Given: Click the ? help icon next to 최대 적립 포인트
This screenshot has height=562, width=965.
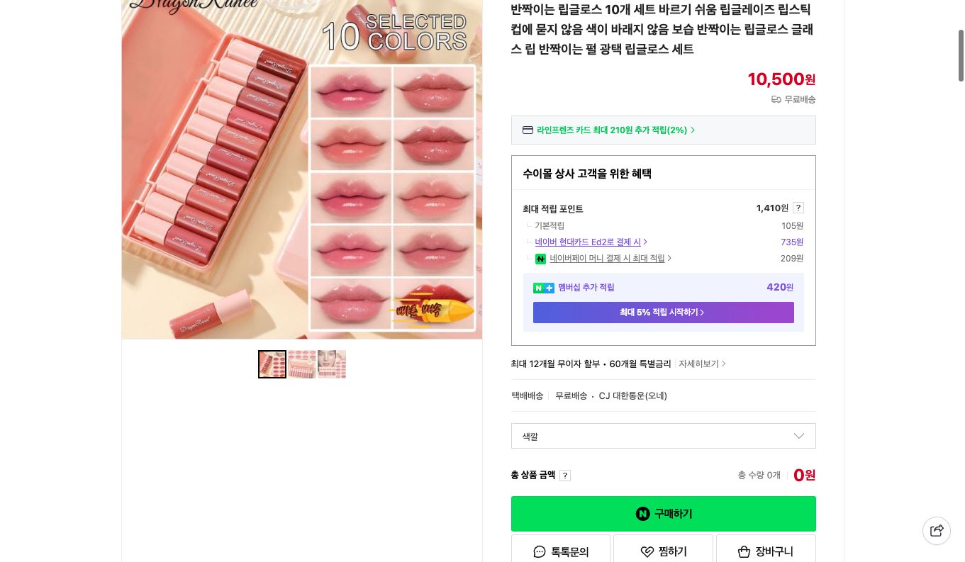Looking at the screenshot, I should [798, 208].
